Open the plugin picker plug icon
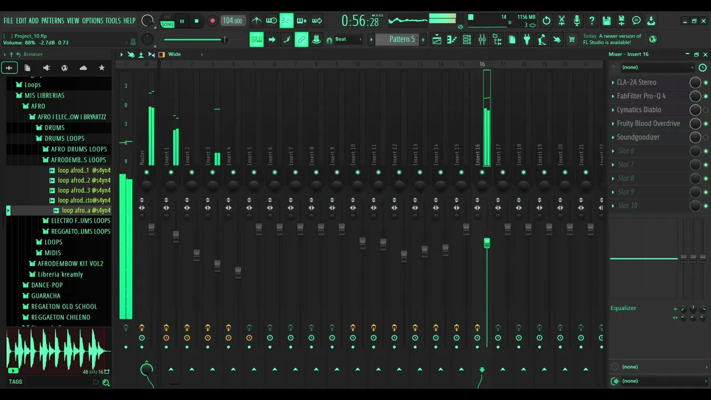Screen dimensions: 711x400 (527, 39)
